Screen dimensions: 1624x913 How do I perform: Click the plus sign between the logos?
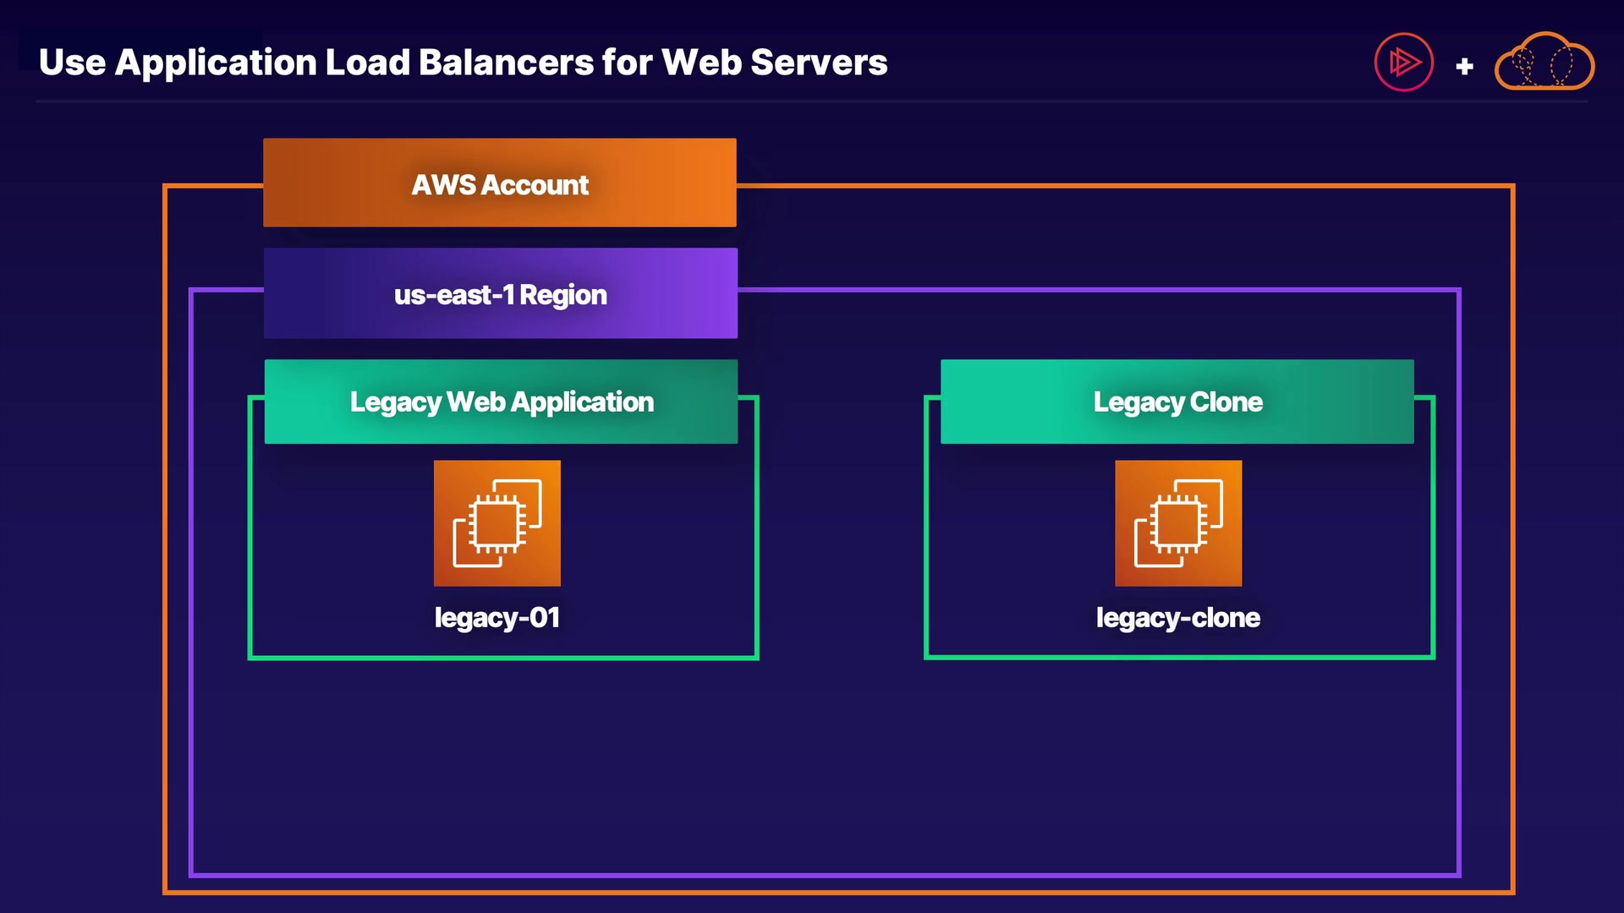point(1465,66)
